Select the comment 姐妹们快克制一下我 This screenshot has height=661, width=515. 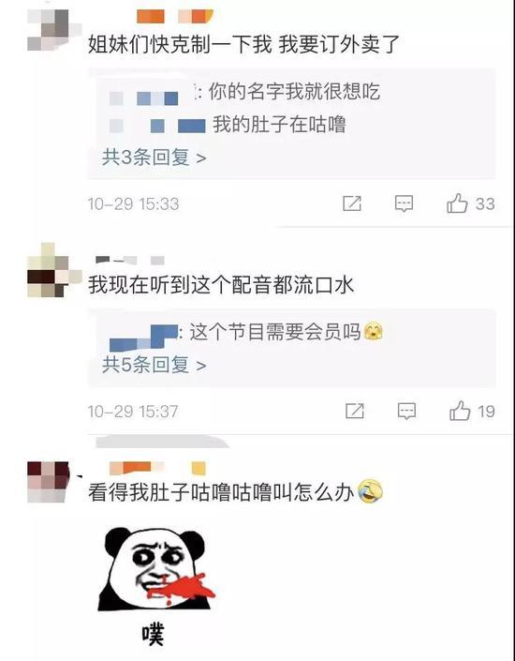point(243,44)
